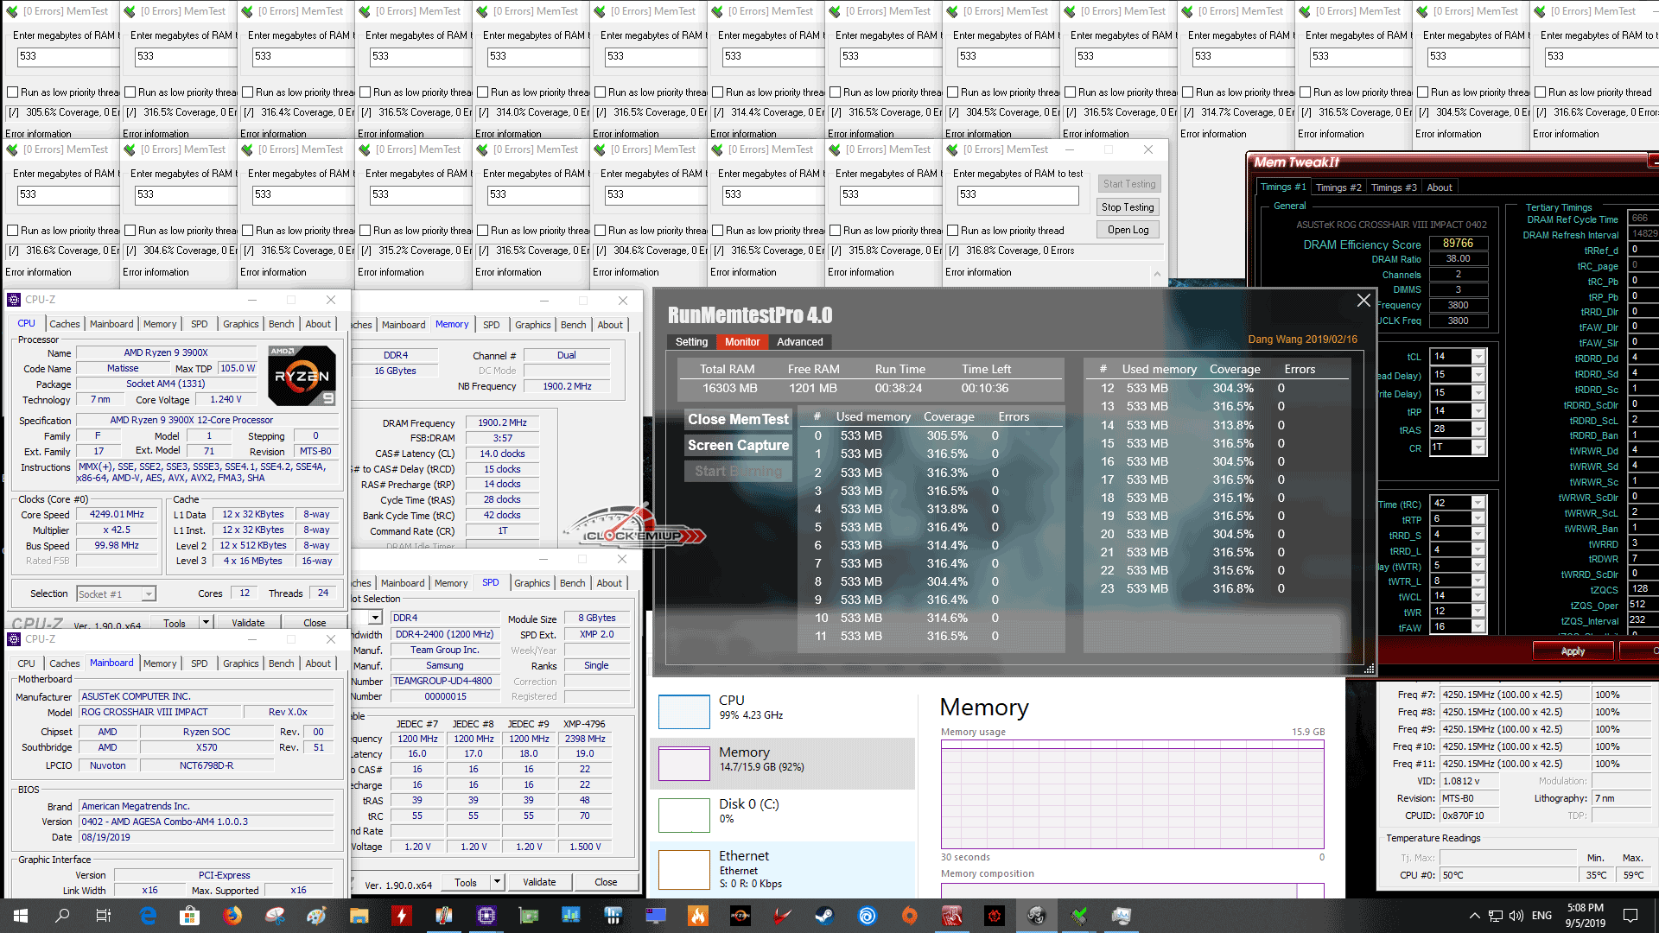Open the Paint palette taskbar icon
The height and width of the screenshot is (933, 1659).
pos(317,916)
